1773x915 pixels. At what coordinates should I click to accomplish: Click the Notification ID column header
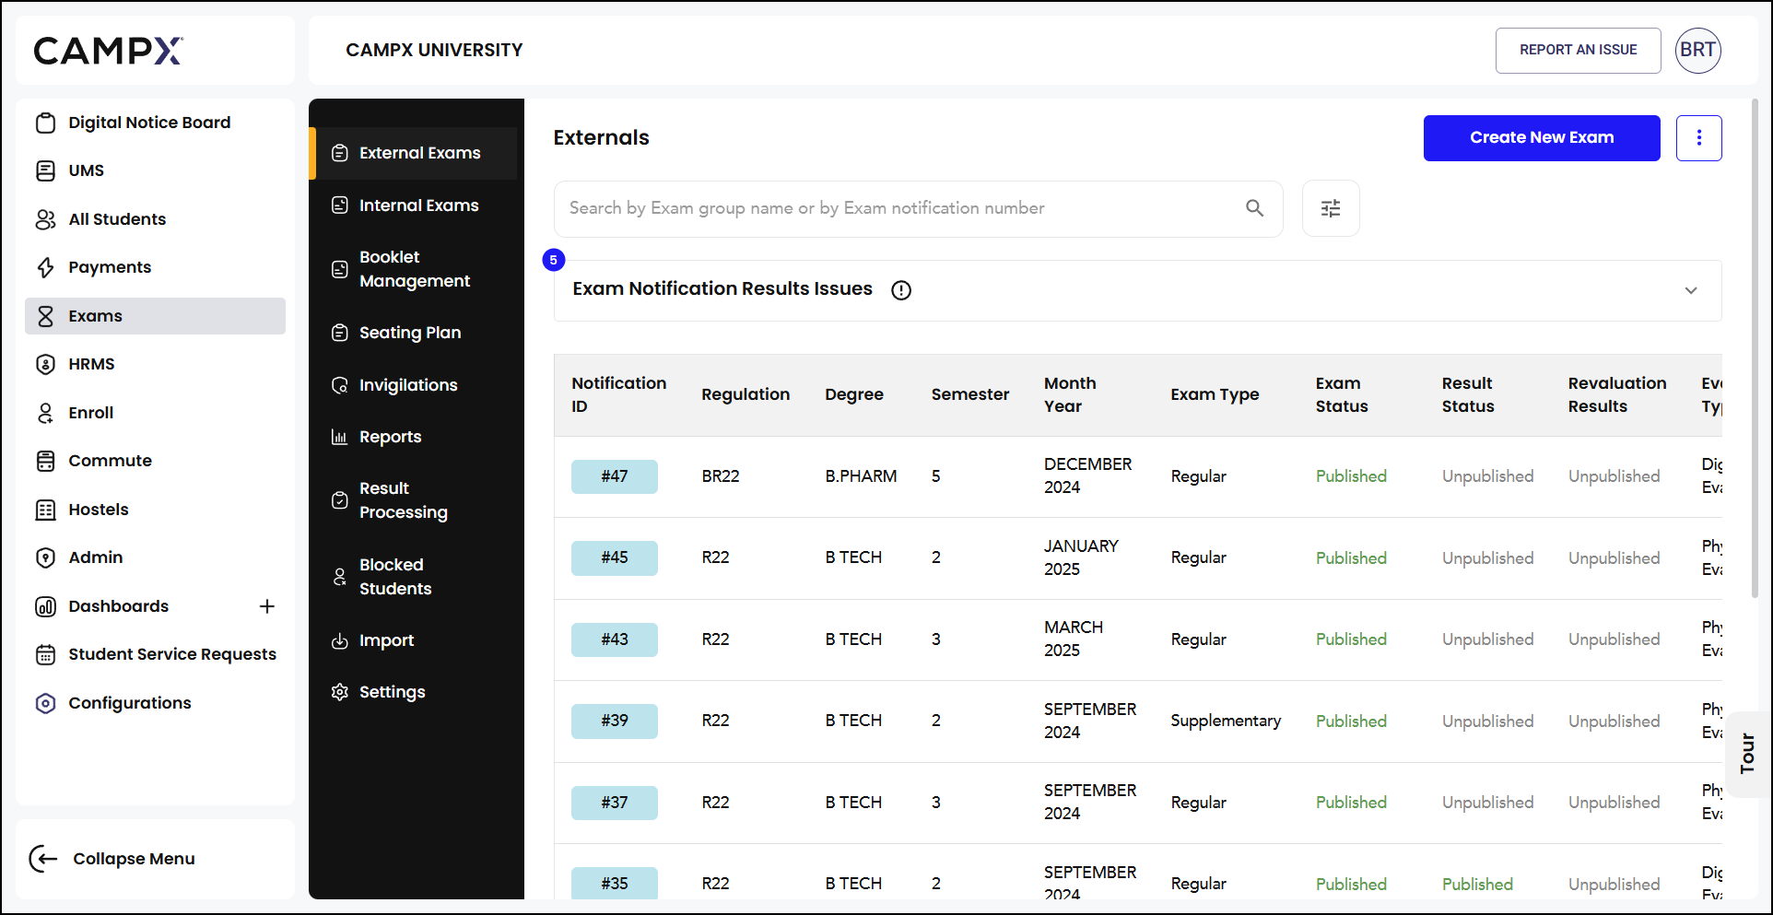618,394
